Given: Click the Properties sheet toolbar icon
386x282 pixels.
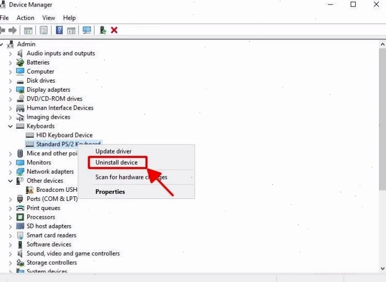Looking at the screenshot, I should tap(44, 30).
